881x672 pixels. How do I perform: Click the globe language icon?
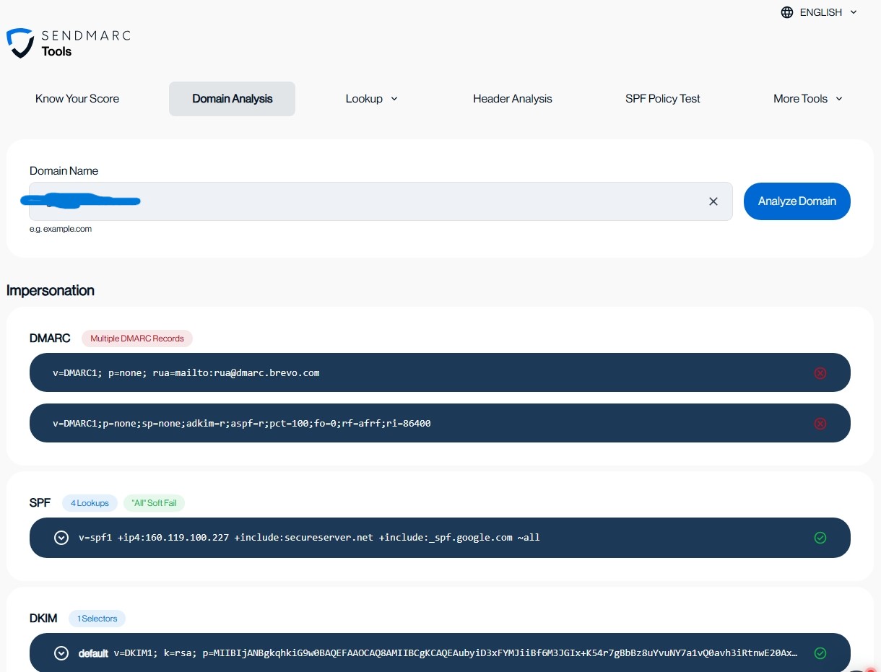coord(787,12)
